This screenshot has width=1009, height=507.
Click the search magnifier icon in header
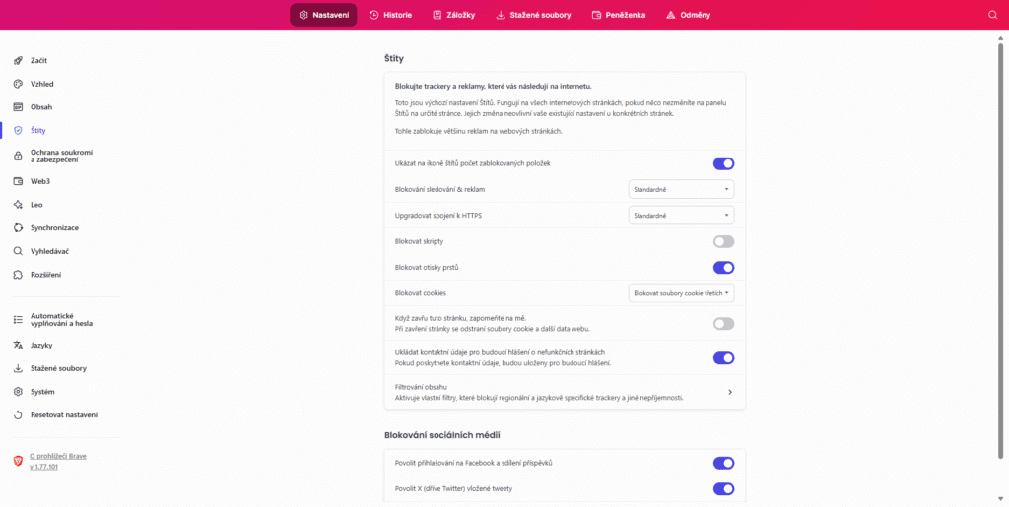point(992,15)
